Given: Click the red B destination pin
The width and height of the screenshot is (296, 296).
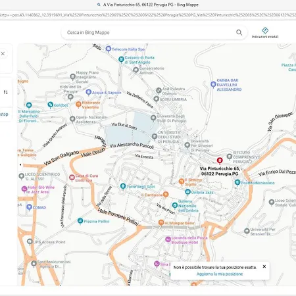Looking at the screenshot, I should 220,160.
